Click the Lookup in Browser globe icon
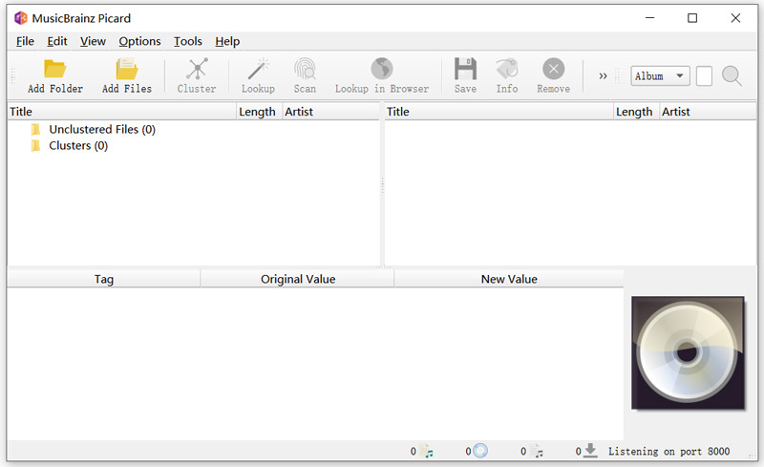The width and height of the screenshot is (764, 467). [382, 69]
